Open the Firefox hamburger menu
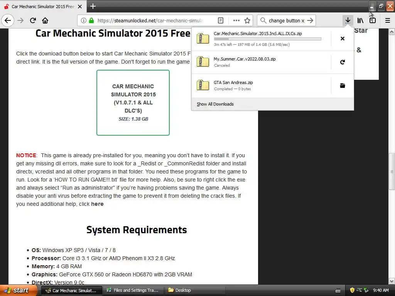 click(x=387, y=20)
